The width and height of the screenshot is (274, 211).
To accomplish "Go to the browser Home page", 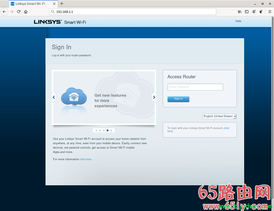I will 26,12.
